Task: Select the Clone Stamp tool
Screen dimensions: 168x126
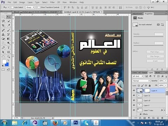Action: point(3,34)
